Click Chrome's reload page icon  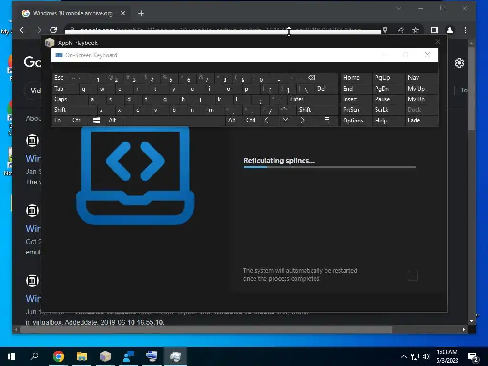(53, 30)
